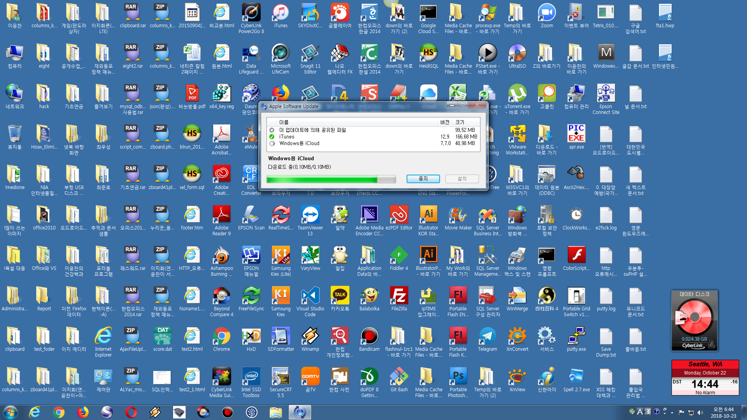
Task: Open the Bandicam desktop icon
Action: click(369, 339)
